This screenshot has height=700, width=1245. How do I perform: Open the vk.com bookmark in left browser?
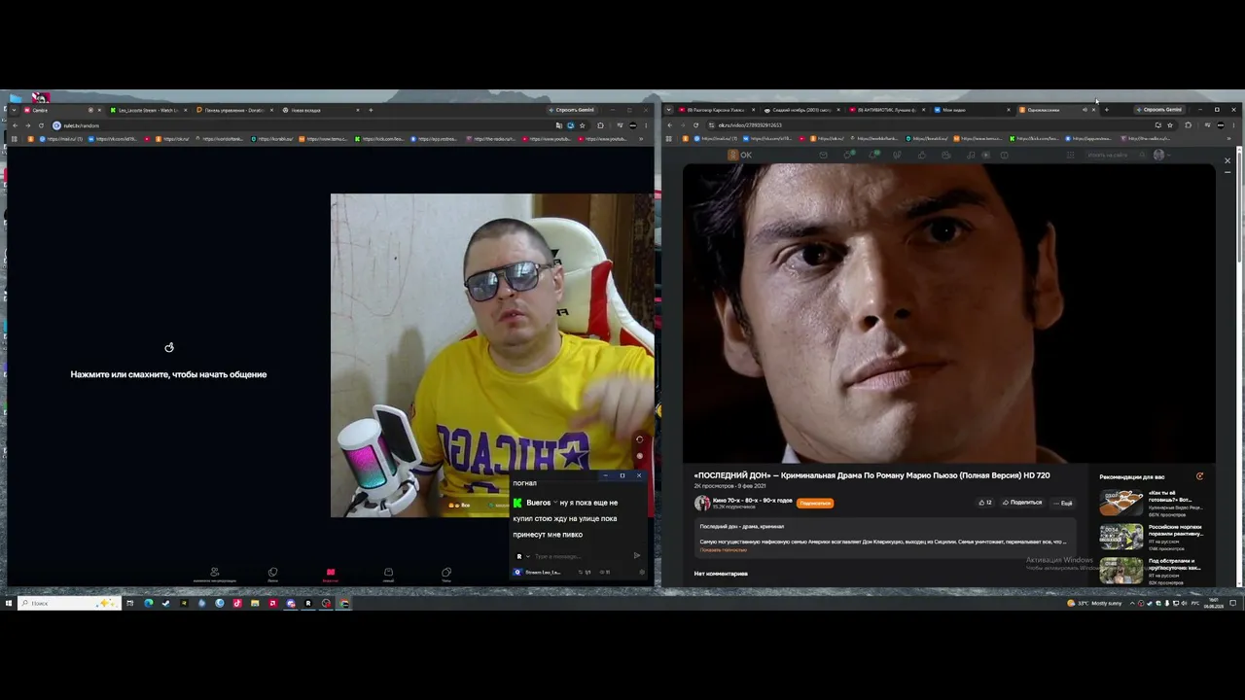coord(112,139)
